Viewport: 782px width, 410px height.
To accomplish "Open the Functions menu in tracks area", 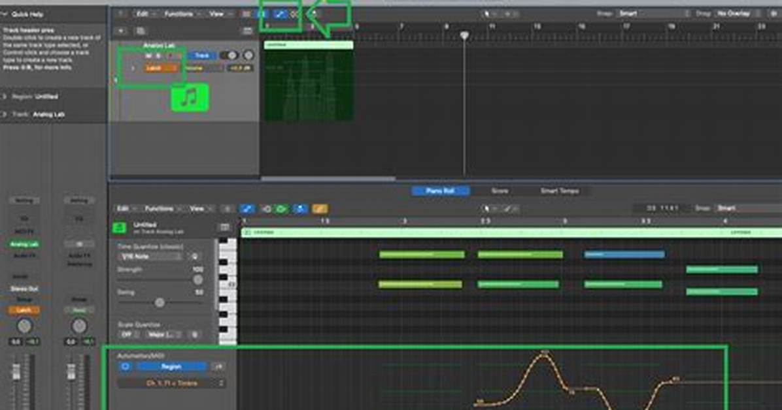I will (182, 14).
